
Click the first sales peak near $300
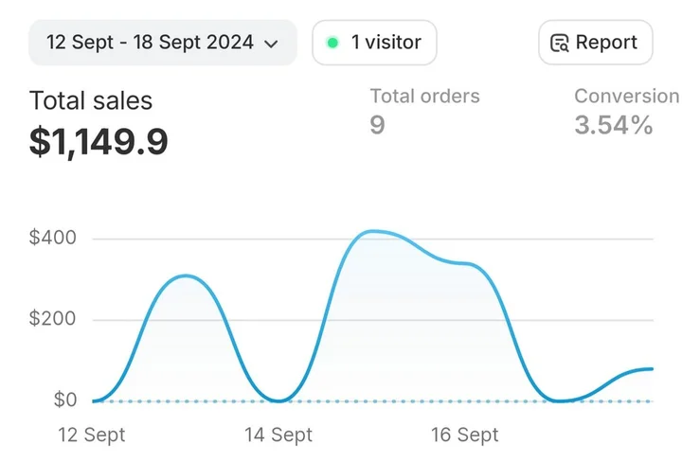coord(187,275)
